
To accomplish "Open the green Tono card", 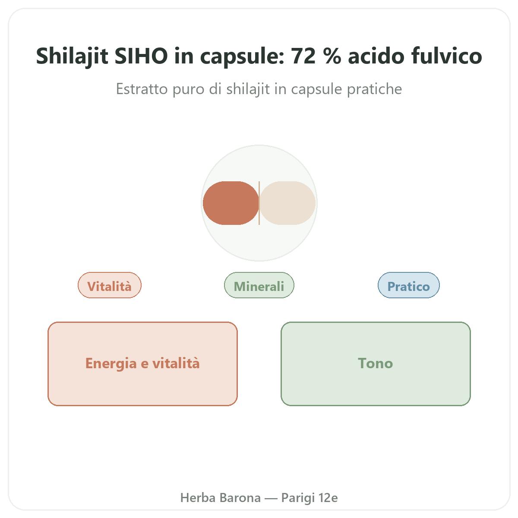I will coord(376,364).
